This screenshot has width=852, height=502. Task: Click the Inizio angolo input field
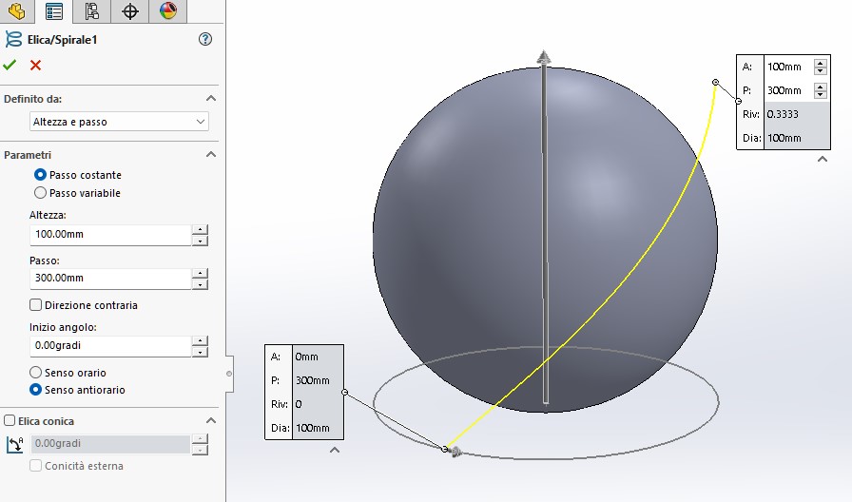[109, 345]
